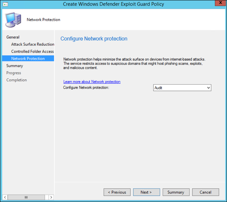
Task: Open the Configure Network protection dropdown
Action: click(182, 88)
